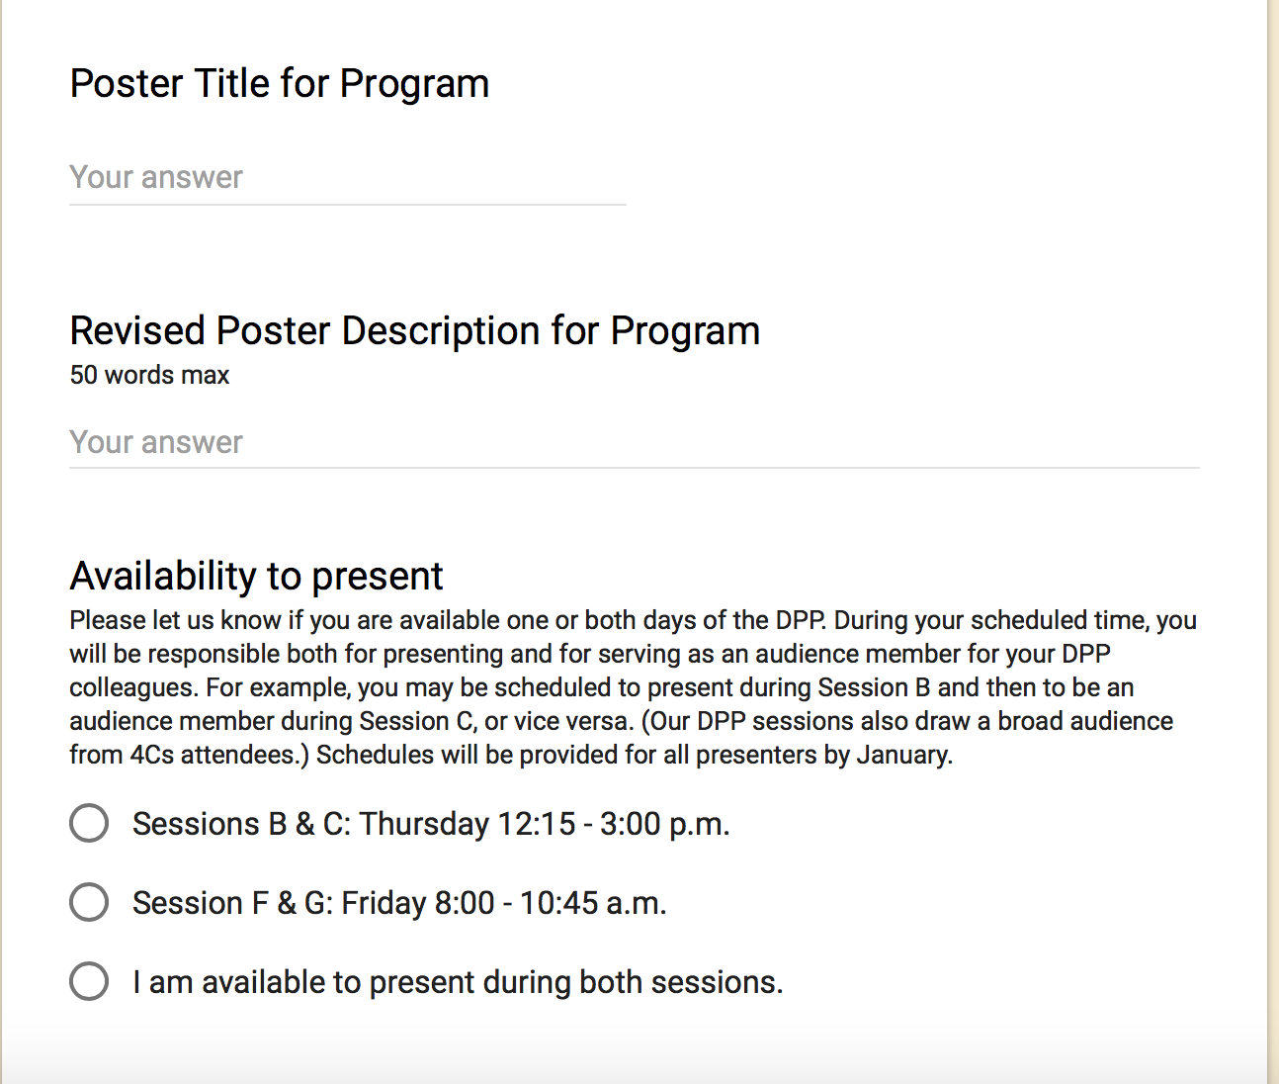Click the 'I am available to present during both sessions' label
Image resolution: width=1279 pixels, height=1084 pixels.
pyautogui.click(x=458, y=982)
